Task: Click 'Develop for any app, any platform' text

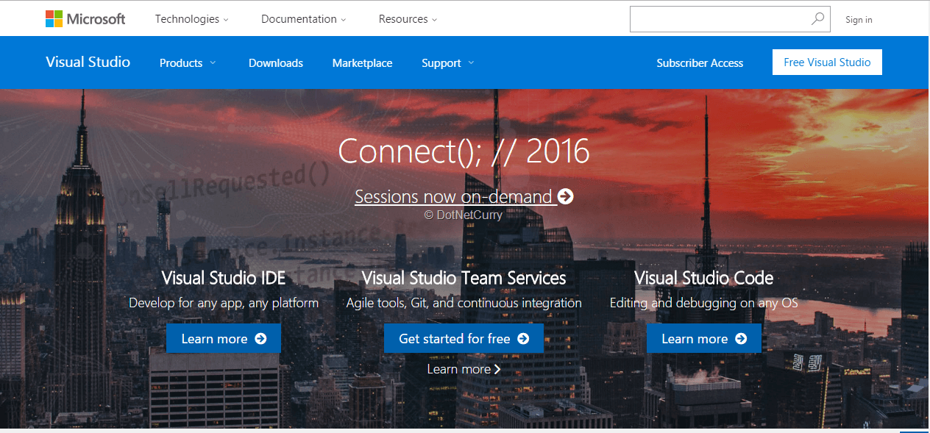Action: point(224,303)
